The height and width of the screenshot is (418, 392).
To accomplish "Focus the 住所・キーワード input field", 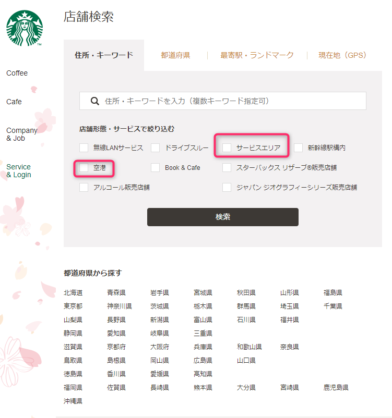I will point(230,101).
